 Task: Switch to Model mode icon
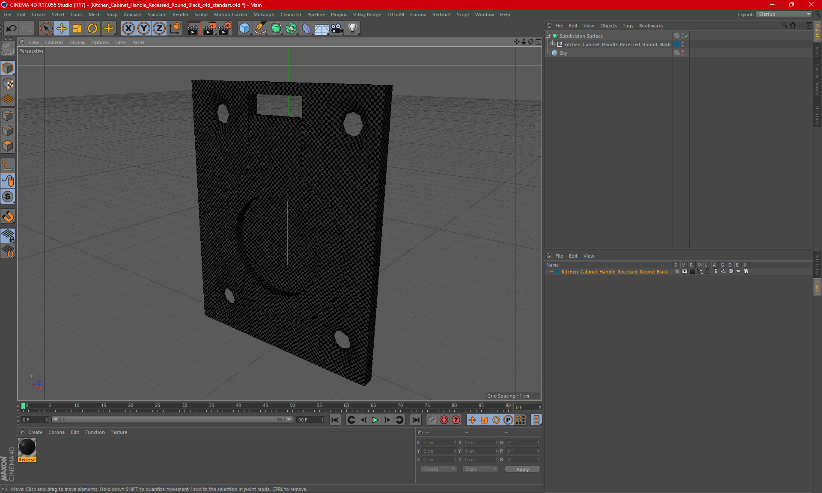click(8, 68)
